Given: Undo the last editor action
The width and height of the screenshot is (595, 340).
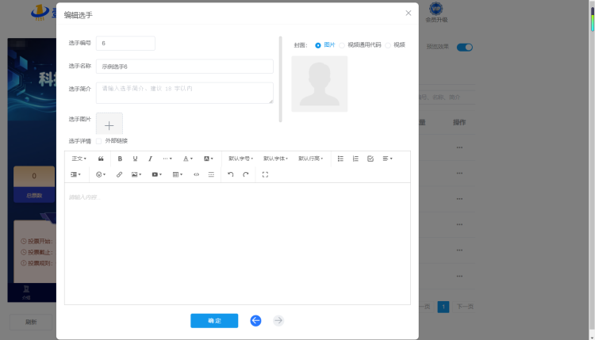Looking at the screenshot, I should (230, 174).
